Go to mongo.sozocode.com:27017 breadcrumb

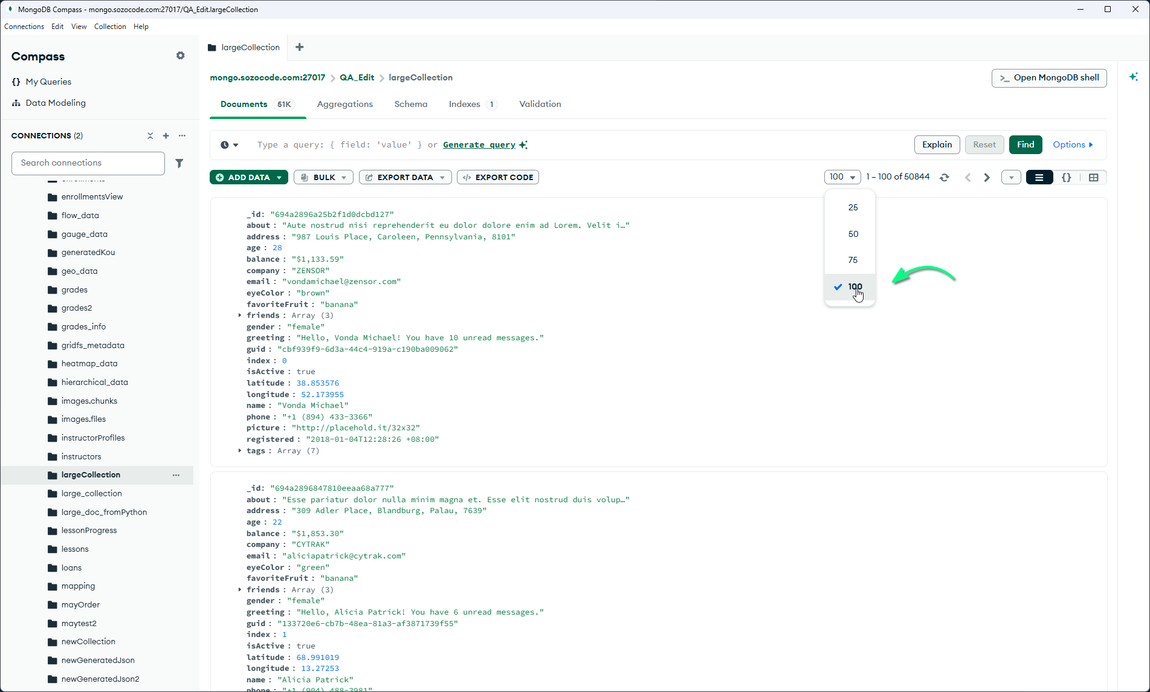coord(268,78)
